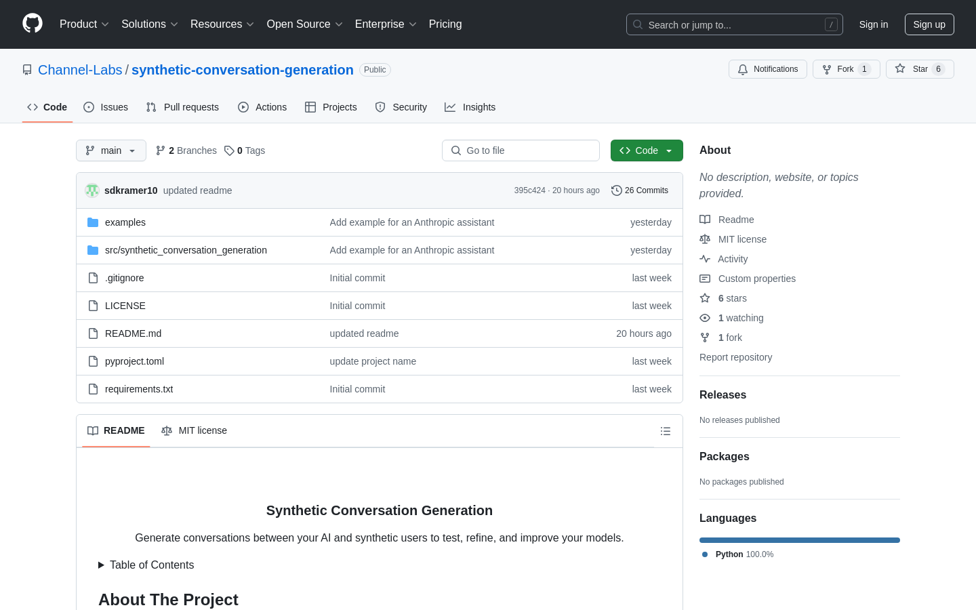Focus the Search or jump to field
Screen dimensions: 976x610
tap(735, 24)
